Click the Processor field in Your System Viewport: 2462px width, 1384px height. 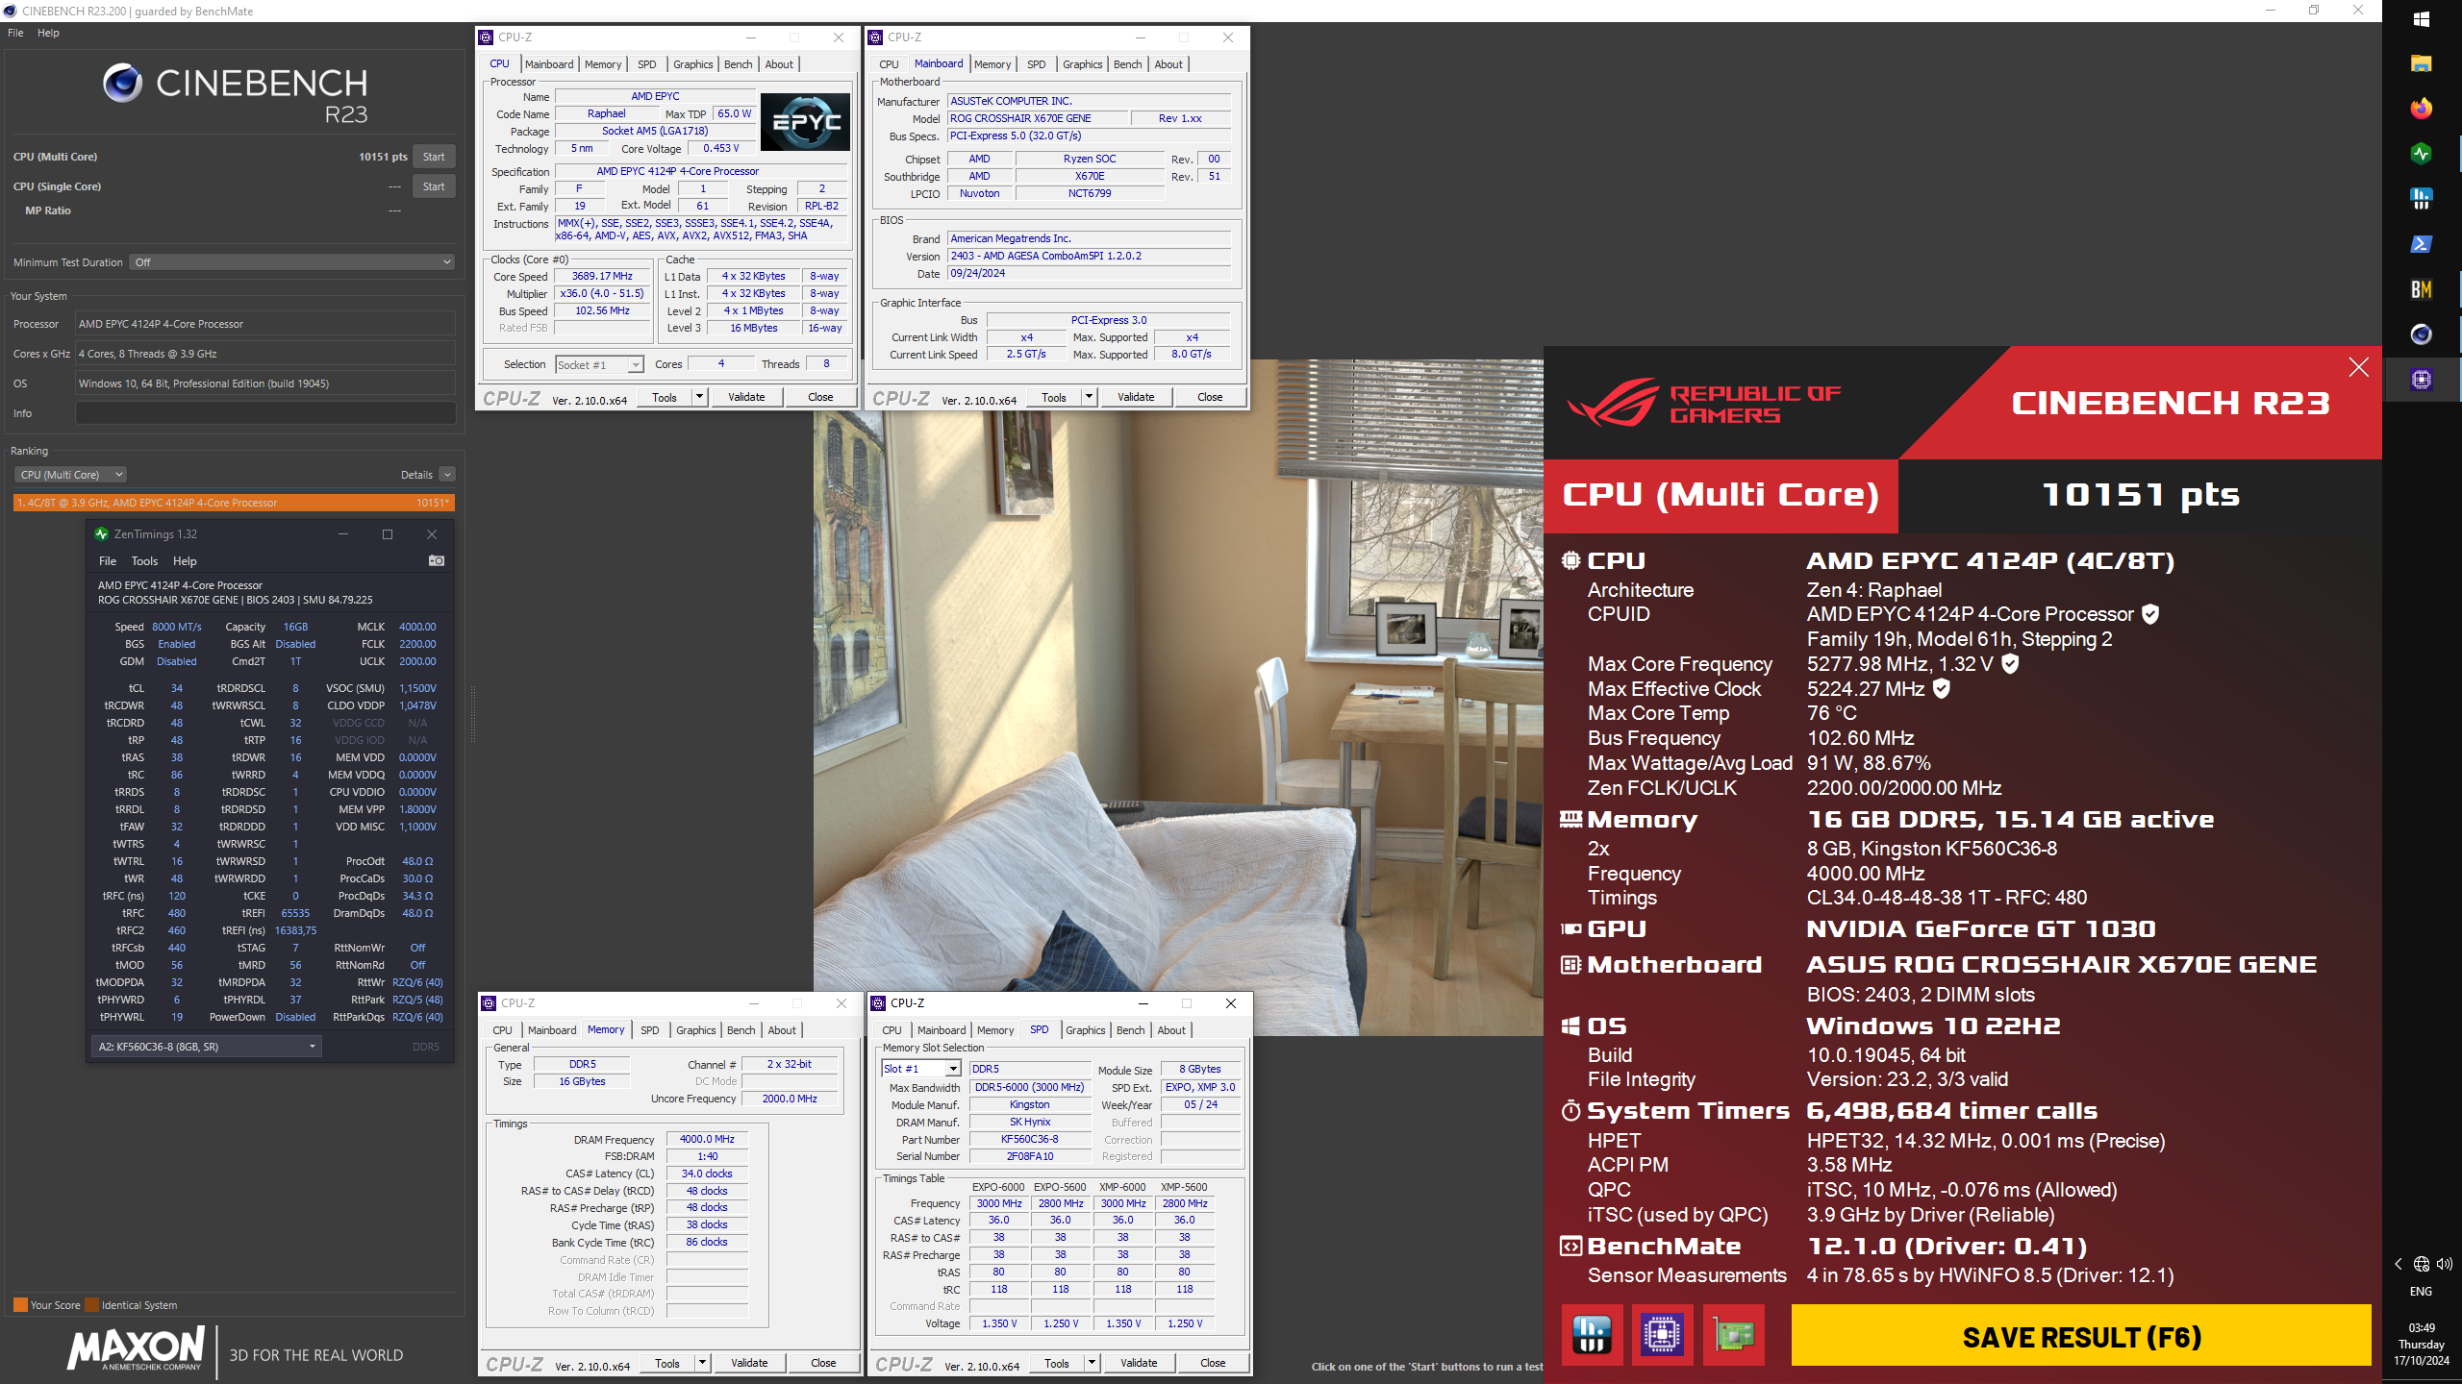pos(265,324)
